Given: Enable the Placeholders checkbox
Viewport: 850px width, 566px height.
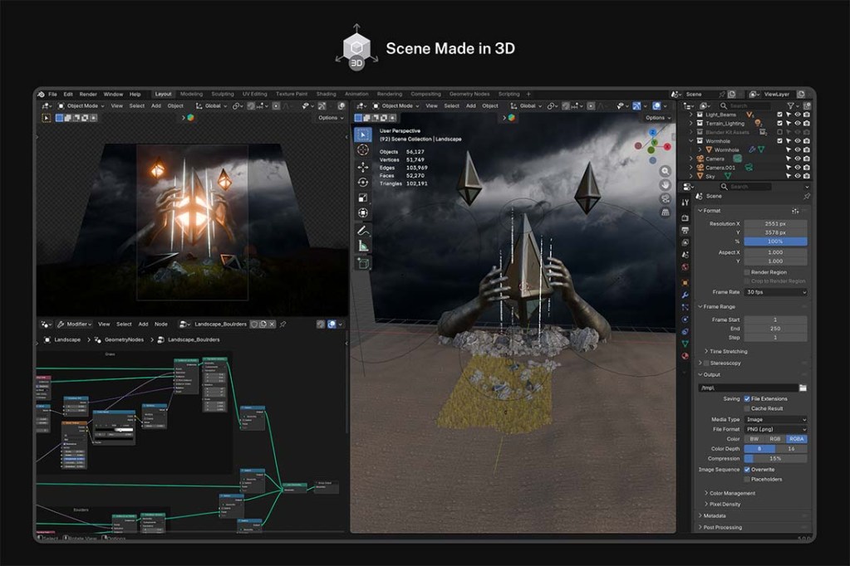Looking at the screenshot, I should coord(747,480).
